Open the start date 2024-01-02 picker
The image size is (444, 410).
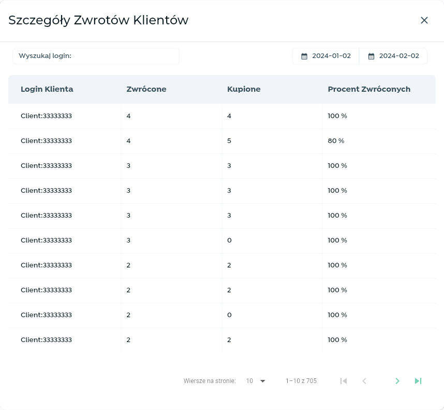pyautogui.click(x=331, y=56)
